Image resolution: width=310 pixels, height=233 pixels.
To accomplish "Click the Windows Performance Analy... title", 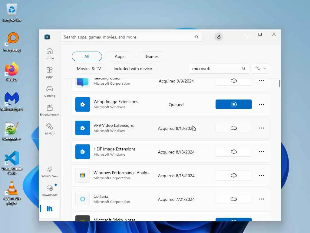I will pyautogui.click(x=122, y=173).
